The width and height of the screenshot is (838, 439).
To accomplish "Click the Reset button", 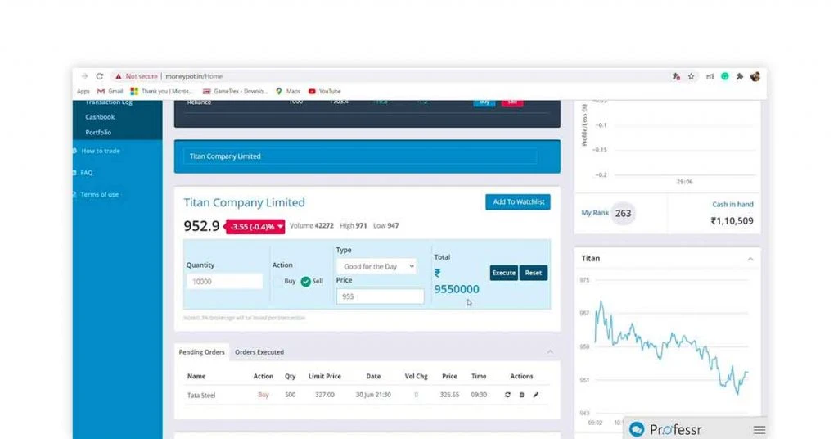I will point(534,273).
